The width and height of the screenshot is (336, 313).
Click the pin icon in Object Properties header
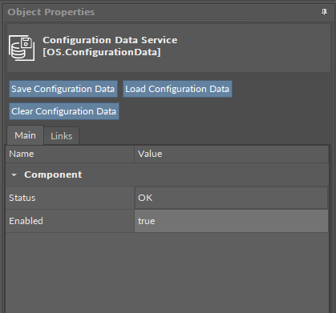324,12
